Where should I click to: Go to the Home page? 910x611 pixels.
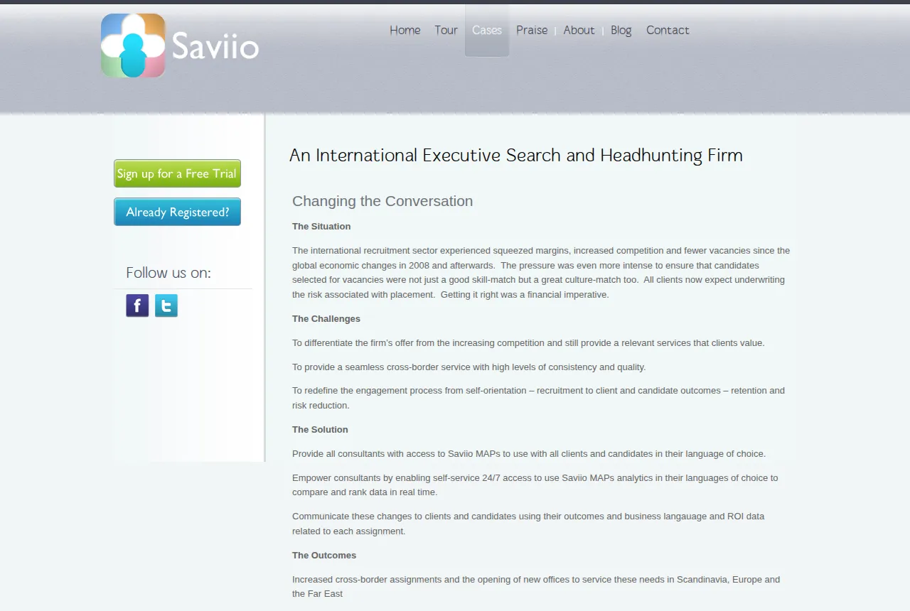pos(405,30)
